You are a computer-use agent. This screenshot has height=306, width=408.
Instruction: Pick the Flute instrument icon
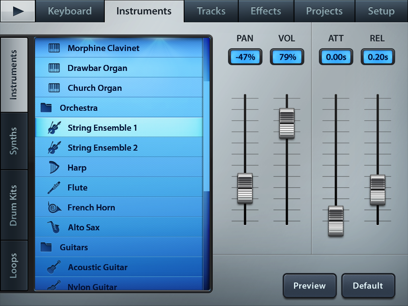(54, 188)
